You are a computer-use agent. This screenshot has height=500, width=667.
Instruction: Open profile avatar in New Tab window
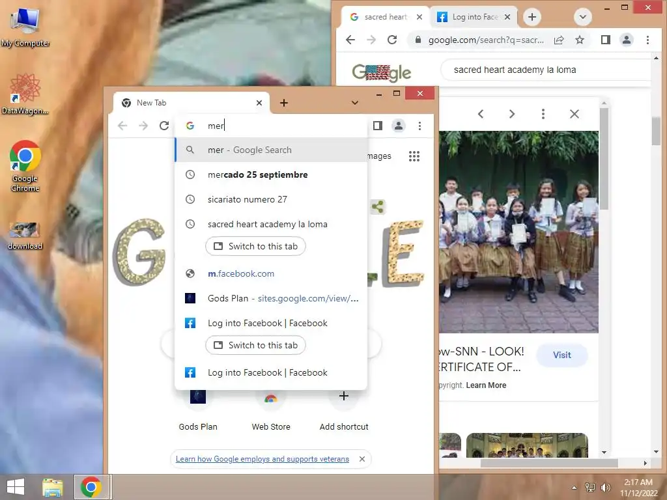click(399, 126)
